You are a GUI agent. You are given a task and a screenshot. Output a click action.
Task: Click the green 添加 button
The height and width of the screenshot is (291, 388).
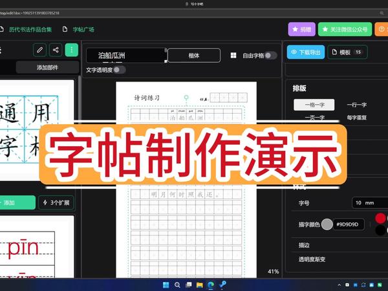[x=17, y=202]
